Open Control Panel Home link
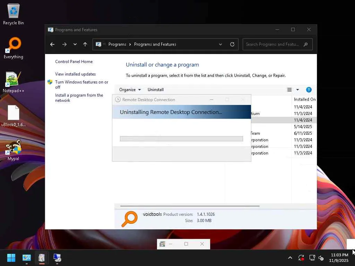 (x=74, y=62)
